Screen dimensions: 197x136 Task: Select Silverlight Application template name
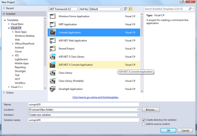(71, 89)
